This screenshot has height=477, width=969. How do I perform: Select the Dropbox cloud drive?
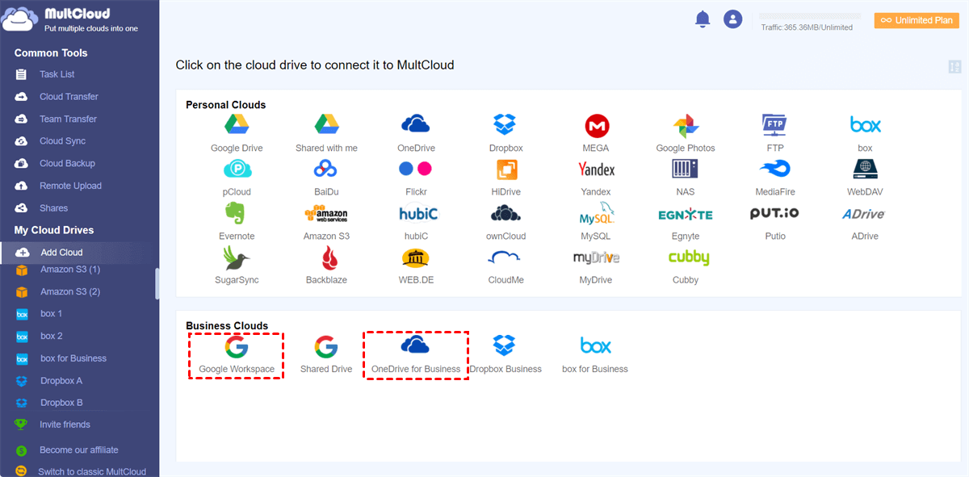(x=505, y=132)
